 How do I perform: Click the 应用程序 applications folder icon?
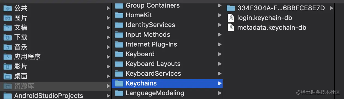[7, 57]
